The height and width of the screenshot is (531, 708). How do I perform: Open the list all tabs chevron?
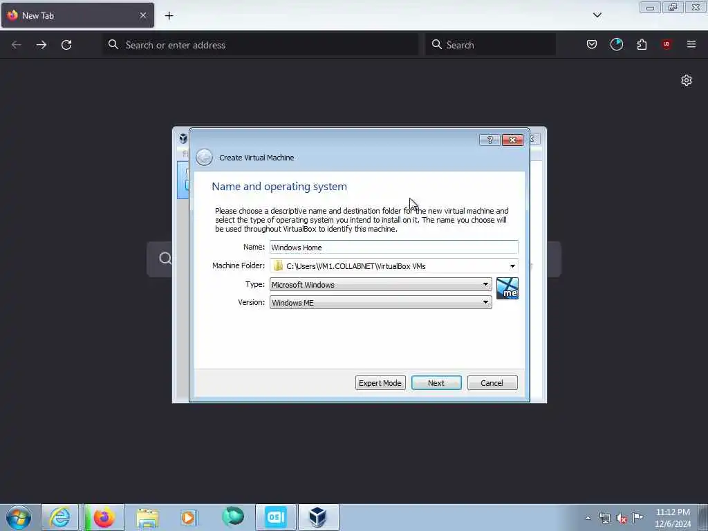click(x=597, y=15)
